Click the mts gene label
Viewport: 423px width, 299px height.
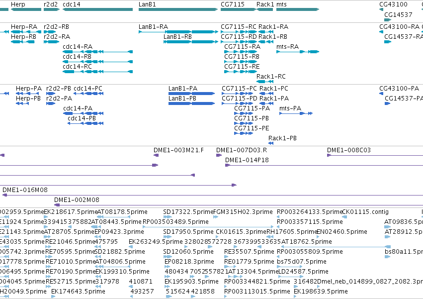pyautogui.click(x=281, y=4)
